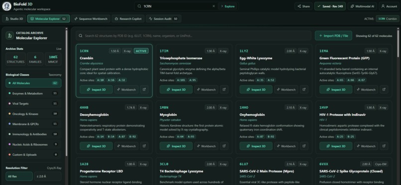
Task: Share the workspace
Action: click(303, 6)
